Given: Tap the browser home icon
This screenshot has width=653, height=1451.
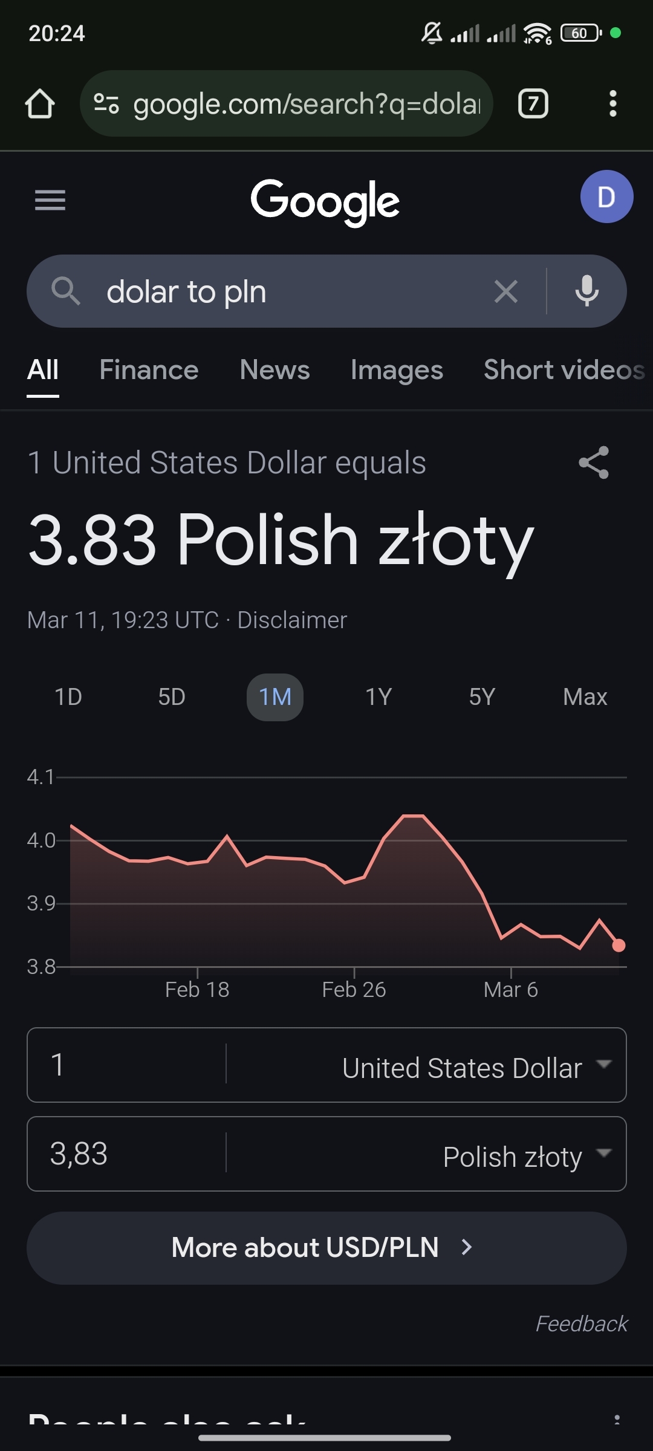Looking at the screenshot, I should click(40, 104).
